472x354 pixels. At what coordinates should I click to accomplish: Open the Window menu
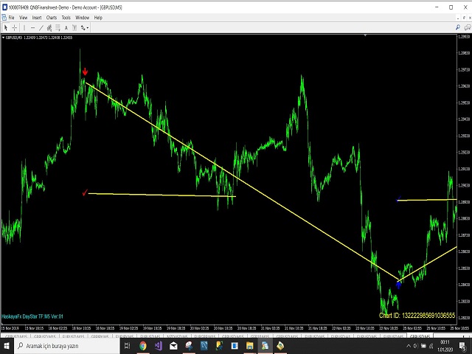pos(82,18)
